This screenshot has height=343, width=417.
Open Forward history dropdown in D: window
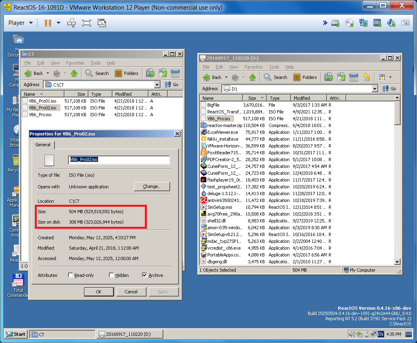click(x=243, y=77)
